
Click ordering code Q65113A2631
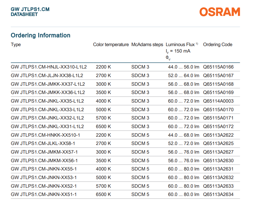click(x=218, y=169)
